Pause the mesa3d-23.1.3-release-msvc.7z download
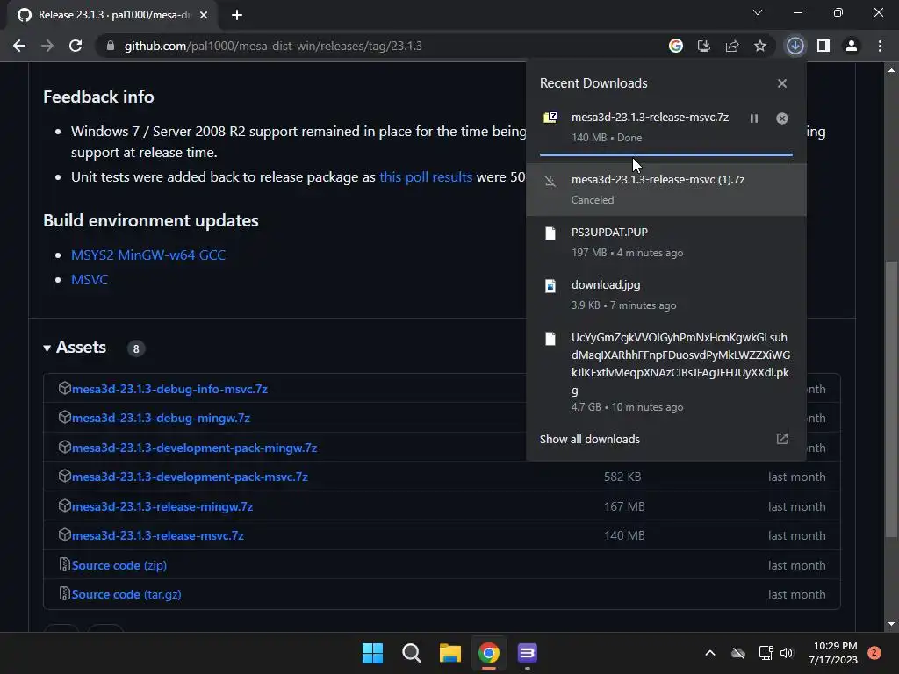The image size is (899, 674). point(754,118)
